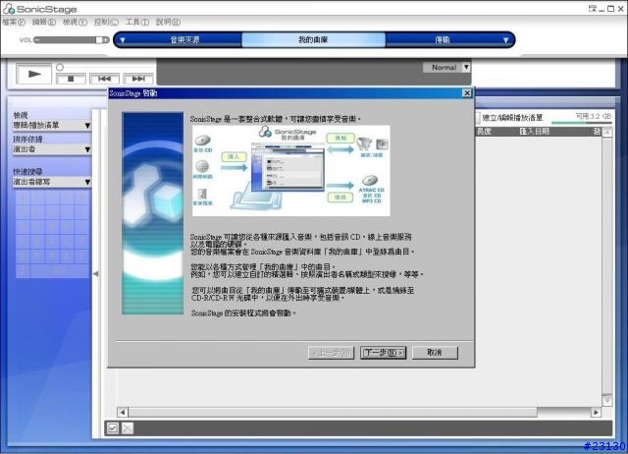628x454 pixels.
Task: Click the 下一步(N) button in dialog
Action: pos(384,353)
